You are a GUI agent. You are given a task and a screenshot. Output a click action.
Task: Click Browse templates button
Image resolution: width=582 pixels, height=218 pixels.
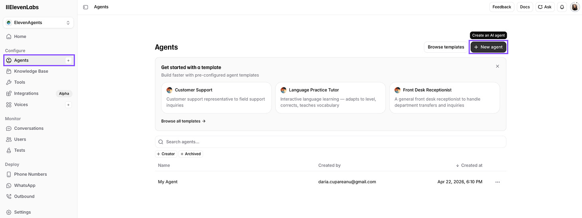[446, 47]
